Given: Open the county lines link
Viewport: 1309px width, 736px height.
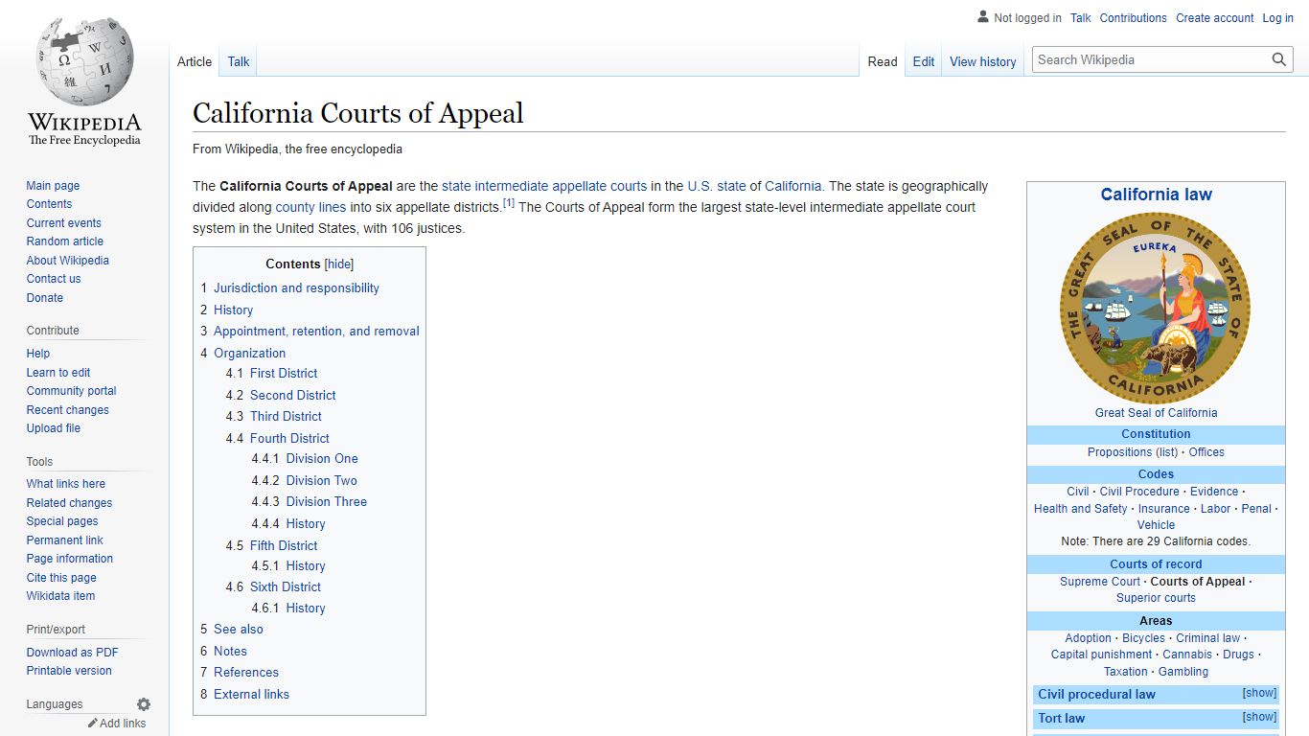Looking at the screenshot, I should point(310,208).
